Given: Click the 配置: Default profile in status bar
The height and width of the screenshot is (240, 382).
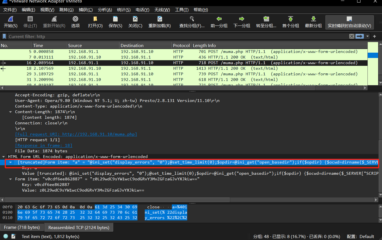Looking at the screenshot, I should (360, 236).
